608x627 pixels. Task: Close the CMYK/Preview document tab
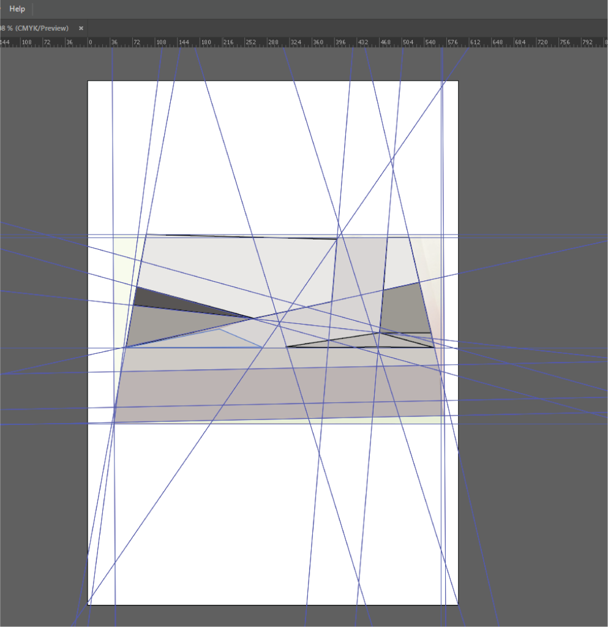coord(81,28)
